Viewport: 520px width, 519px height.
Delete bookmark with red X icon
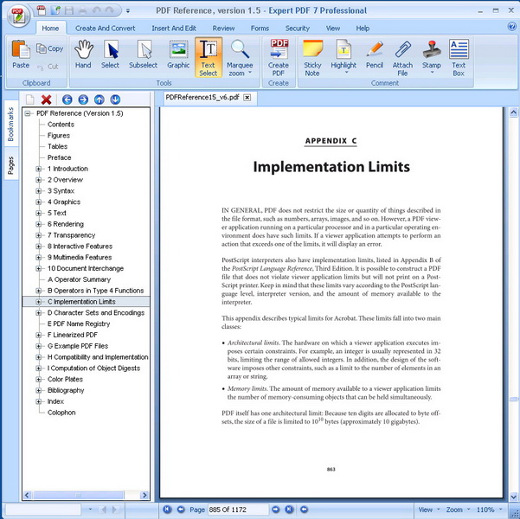pos(47,99)
